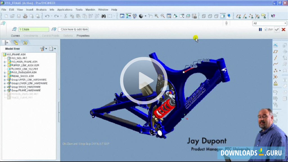Viewport: 288px width, 162px height.
Task: Open the Redo history dropdown arrow
Action: [61, 16]
